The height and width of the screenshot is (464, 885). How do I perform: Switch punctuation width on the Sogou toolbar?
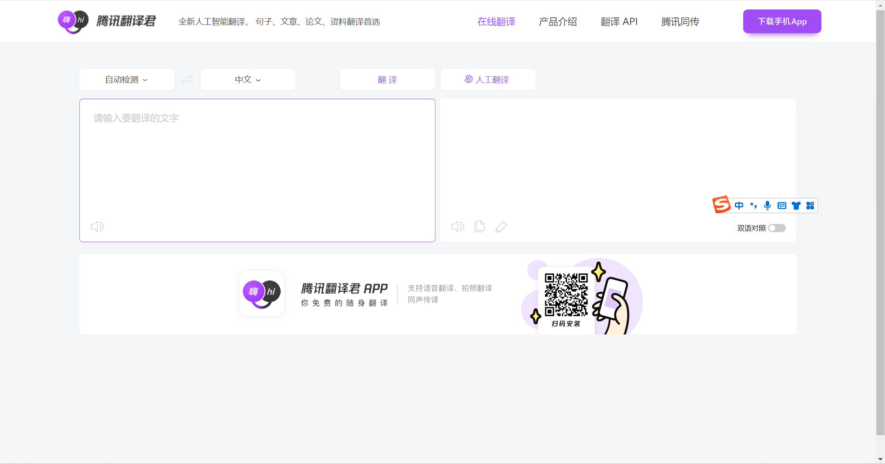coord(753,205)
